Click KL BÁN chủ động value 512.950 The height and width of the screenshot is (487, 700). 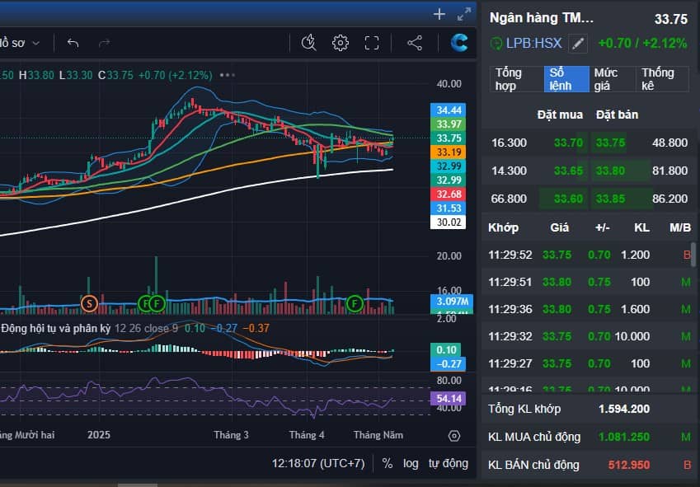pyautogui.click(x=629, y=465)
